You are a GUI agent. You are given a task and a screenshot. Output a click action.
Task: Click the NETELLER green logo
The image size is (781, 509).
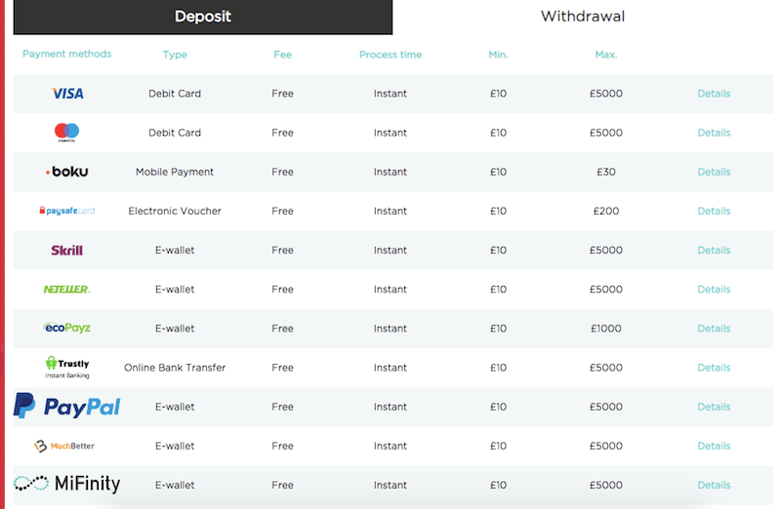pyautogui.click(x=66, y=289)
